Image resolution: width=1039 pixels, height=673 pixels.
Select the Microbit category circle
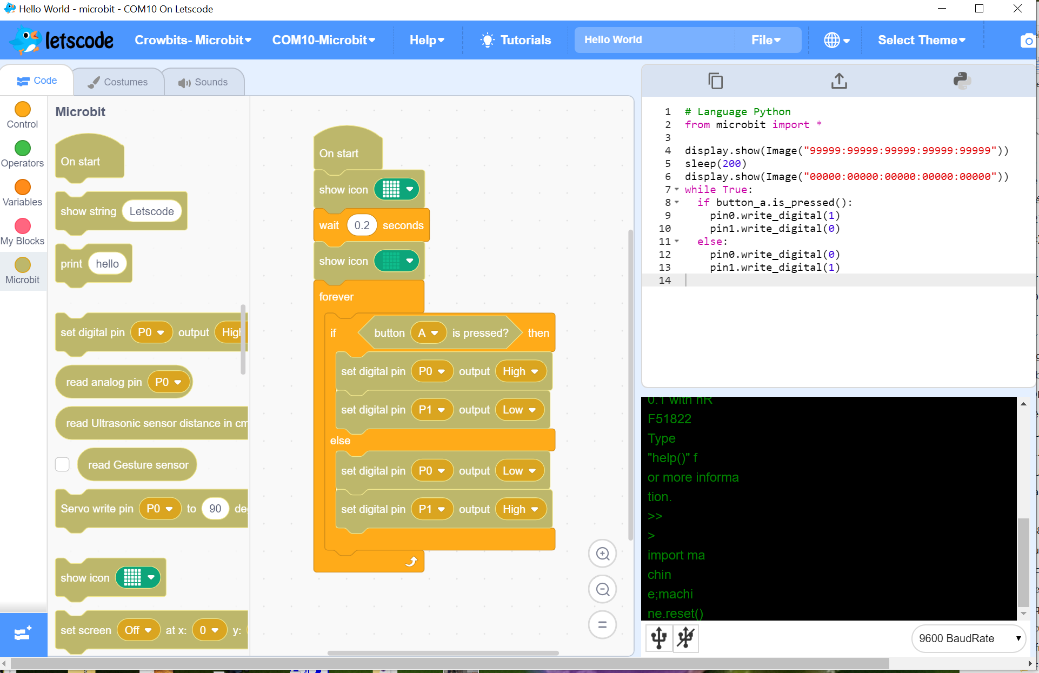point(23,265)
